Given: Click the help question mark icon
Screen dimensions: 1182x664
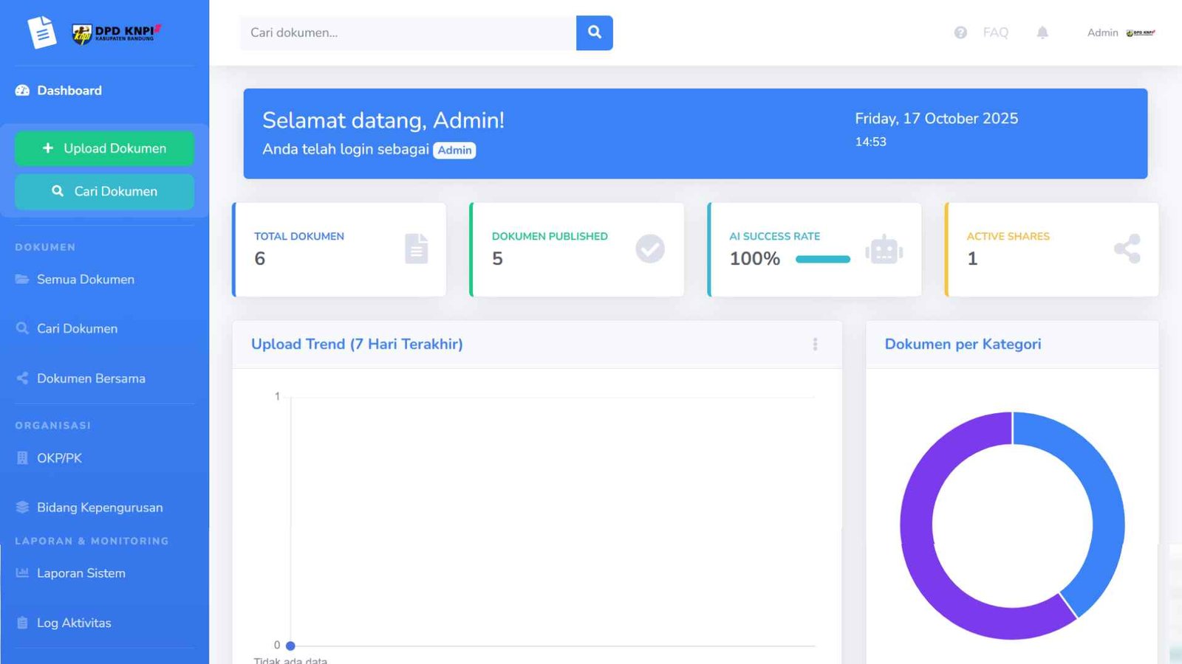Looking at the screenshot, I should (960, 32).
